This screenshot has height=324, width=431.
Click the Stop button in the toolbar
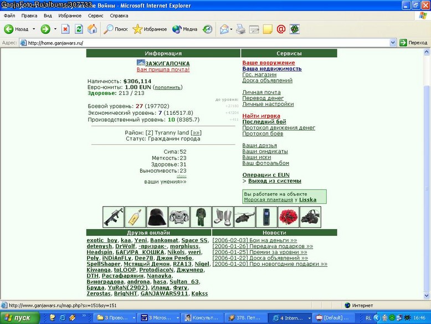[x=65, y=29]
